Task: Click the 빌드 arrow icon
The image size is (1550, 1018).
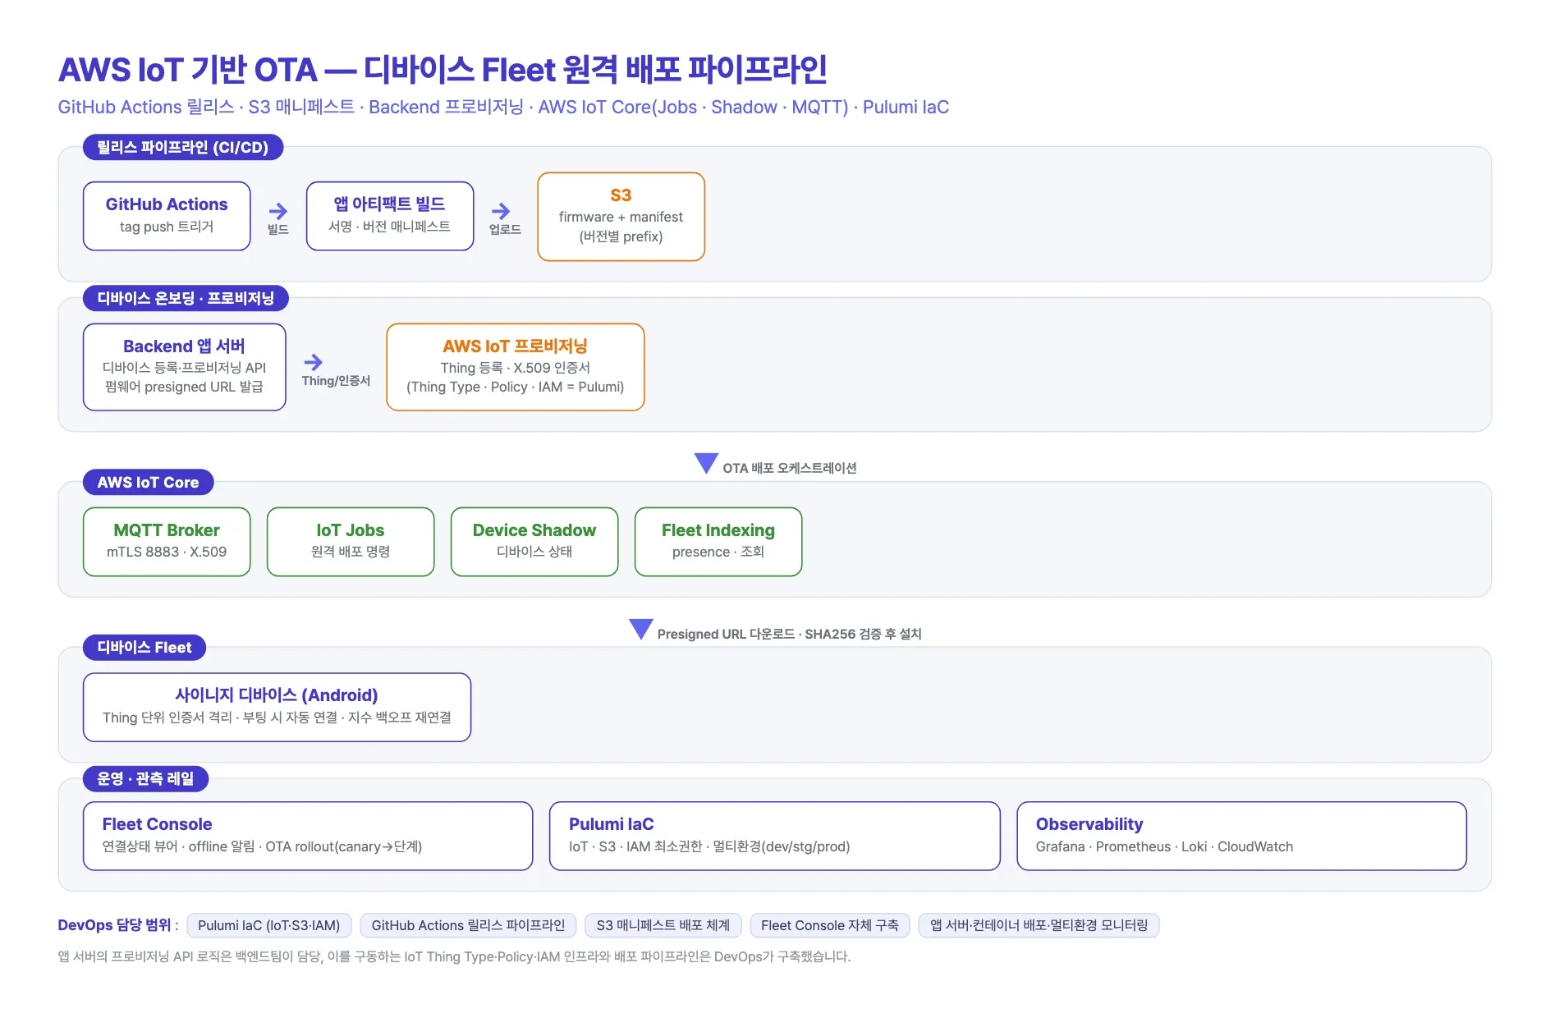Action: click(x=278, y=211)
